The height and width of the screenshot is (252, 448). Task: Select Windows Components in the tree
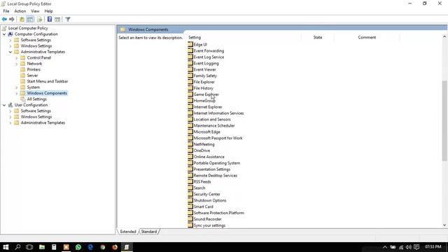point(47,93)
